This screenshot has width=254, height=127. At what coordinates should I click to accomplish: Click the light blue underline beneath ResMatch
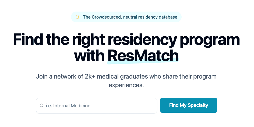pyautogui.click(x=143, y=62)
